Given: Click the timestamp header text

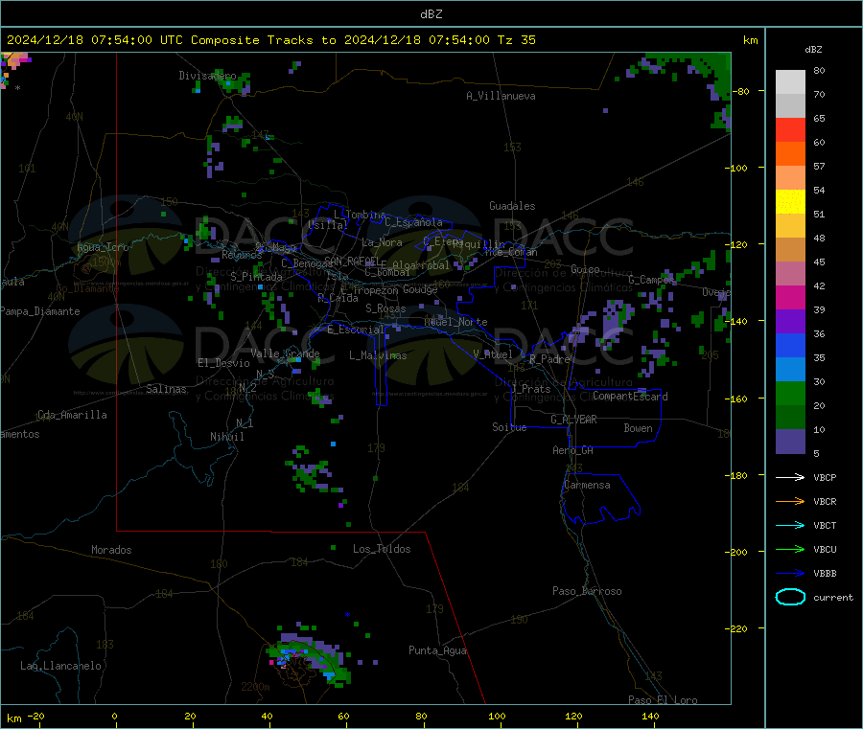Looking at the screenshot, I should [270, 40].
